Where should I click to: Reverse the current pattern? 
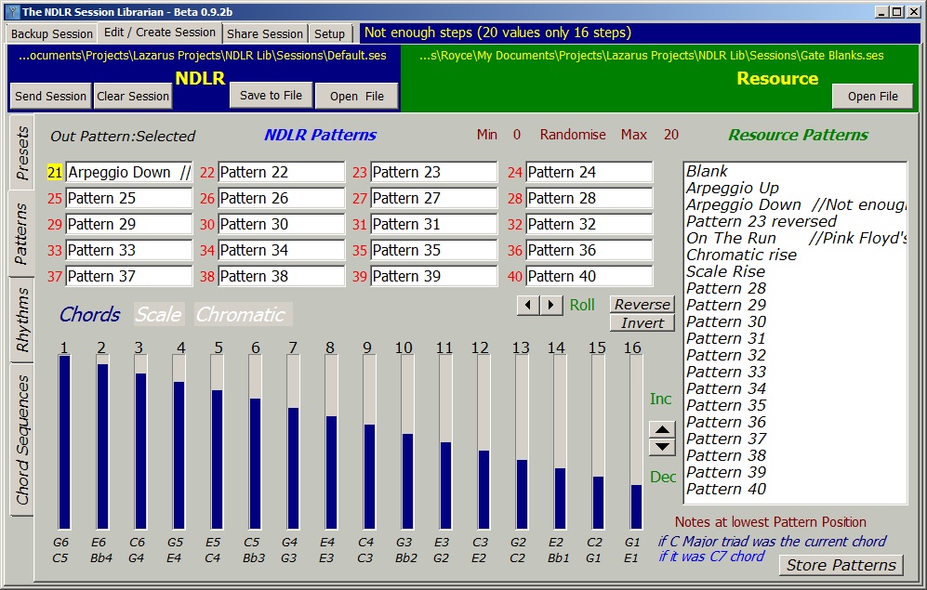click(x=642, y=305)
